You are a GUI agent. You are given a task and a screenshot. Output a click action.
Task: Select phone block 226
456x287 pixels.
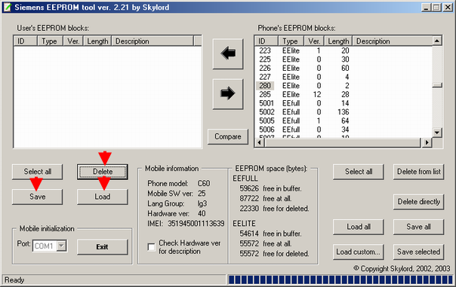coord(265,68)
